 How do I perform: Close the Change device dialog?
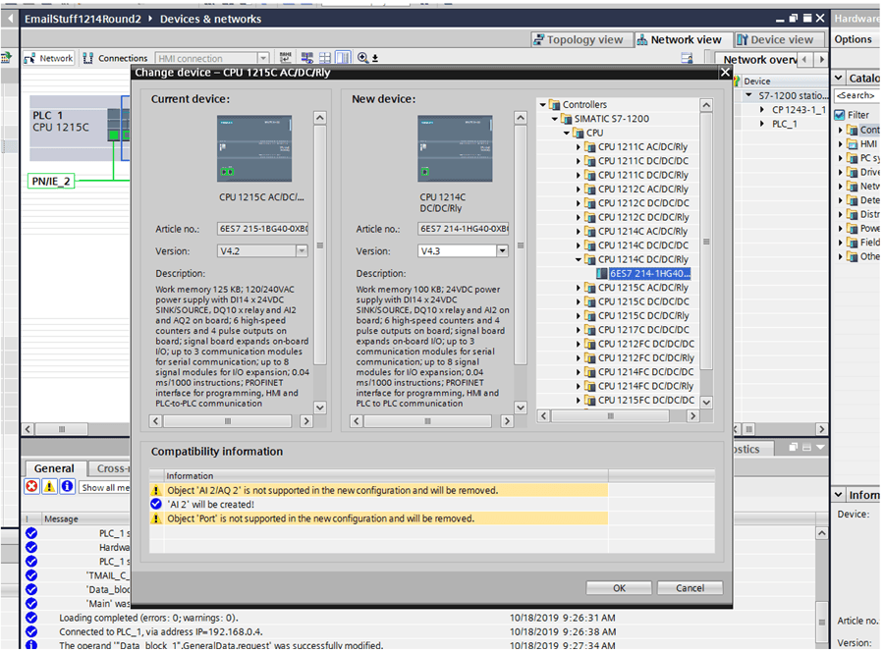725,72
